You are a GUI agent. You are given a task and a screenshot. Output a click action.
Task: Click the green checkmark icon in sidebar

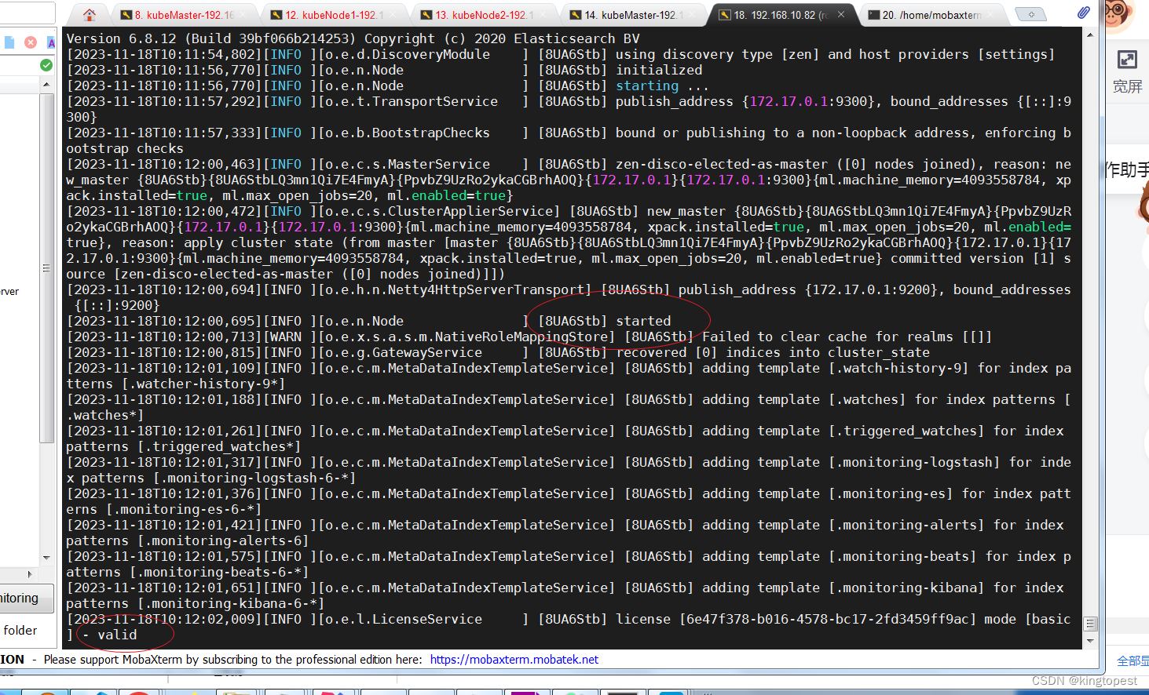[46, 64]
